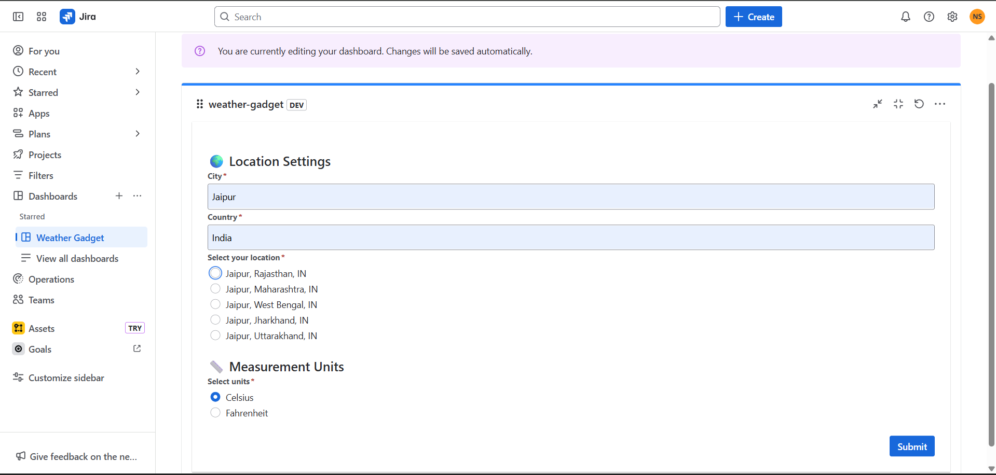Viewport: 996px width, 475px height.
Task: Click the Customize sidebar sliders icon
Action: 18,377
